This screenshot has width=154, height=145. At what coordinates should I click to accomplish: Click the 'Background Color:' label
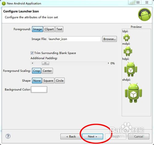pyautogui.click(x=18, y=90)
